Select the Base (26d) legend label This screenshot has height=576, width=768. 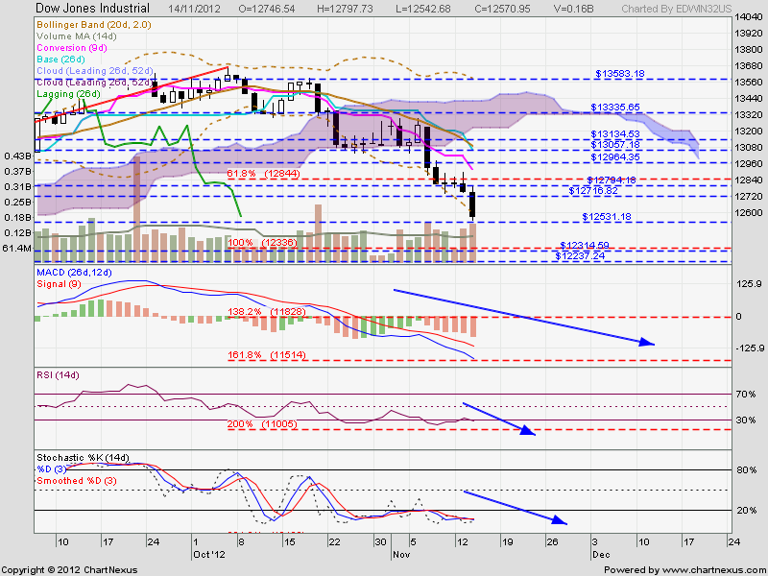(60, 60)
